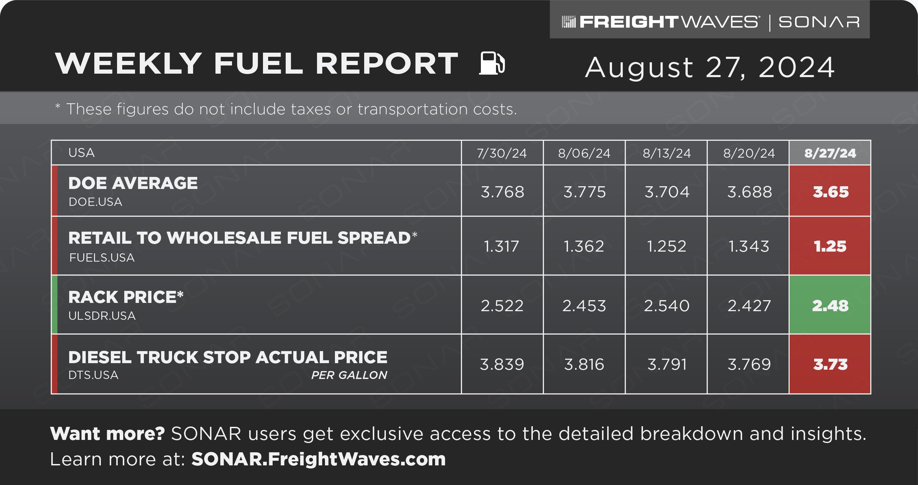Screen dimensions: 918x485
Task: Click the fuel pump icon
Action: pos(492,63)
